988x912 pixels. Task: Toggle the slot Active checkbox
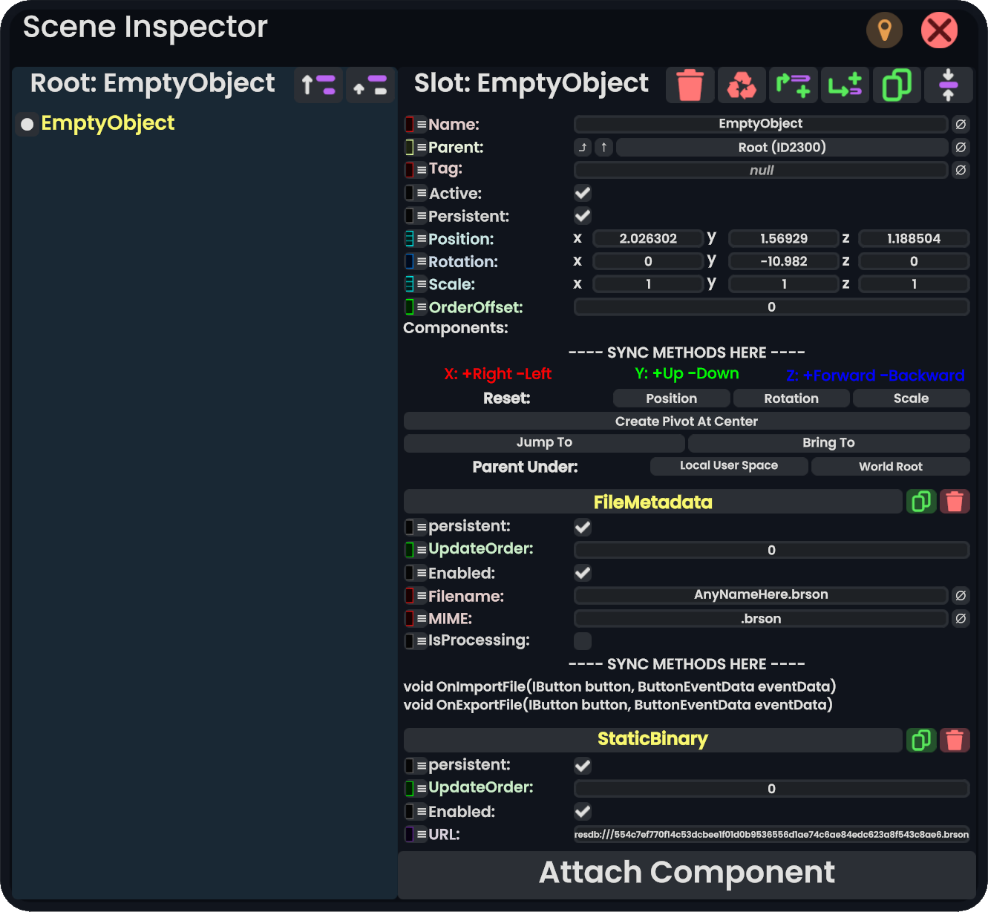[583, 193]
